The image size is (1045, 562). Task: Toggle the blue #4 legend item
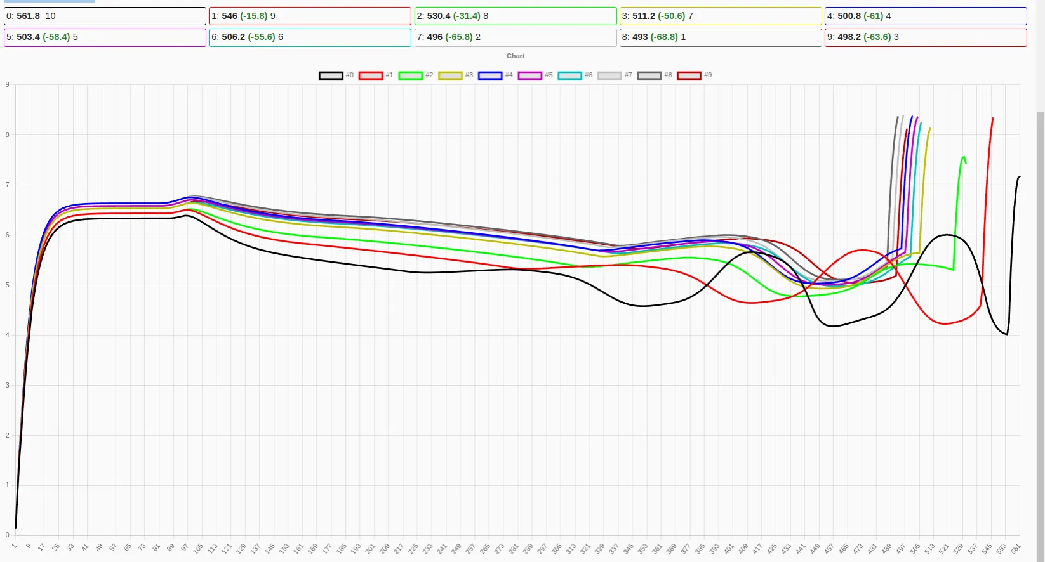pos(495,75)
